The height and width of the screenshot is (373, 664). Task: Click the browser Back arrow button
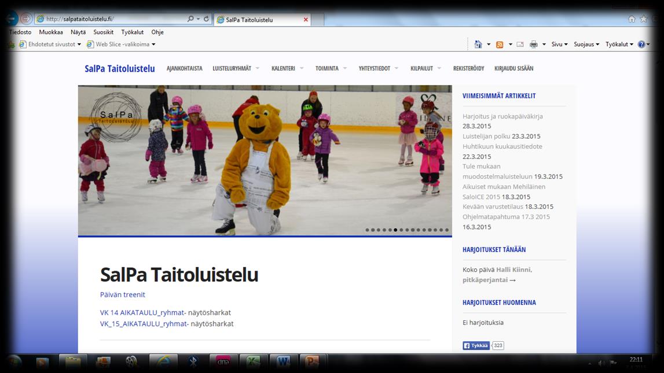point(12,19)
